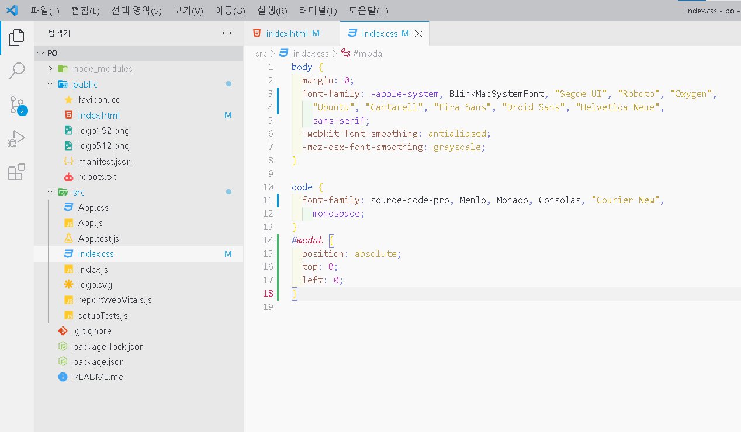
Task: Click 'sans-serif;' in the code editor
Action: pyautogui.click(x=341, y=121)
